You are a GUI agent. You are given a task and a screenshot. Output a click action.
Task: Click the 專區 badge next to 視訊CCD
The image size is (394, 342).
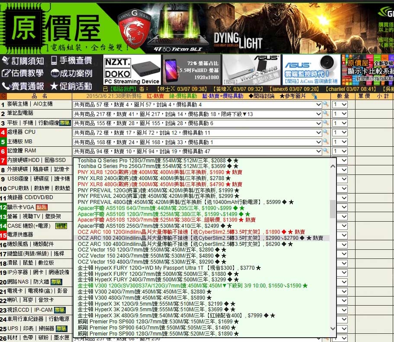60,310
